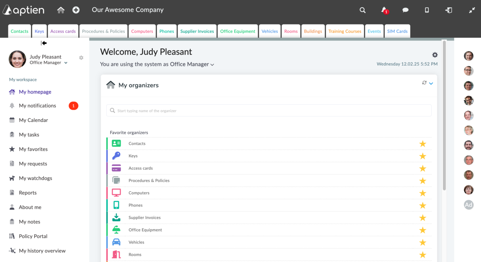This screenshot has height=262, width=481.
Task: Open Reports in sidebar
Action: pyautogui.click(x=28, y=193)
